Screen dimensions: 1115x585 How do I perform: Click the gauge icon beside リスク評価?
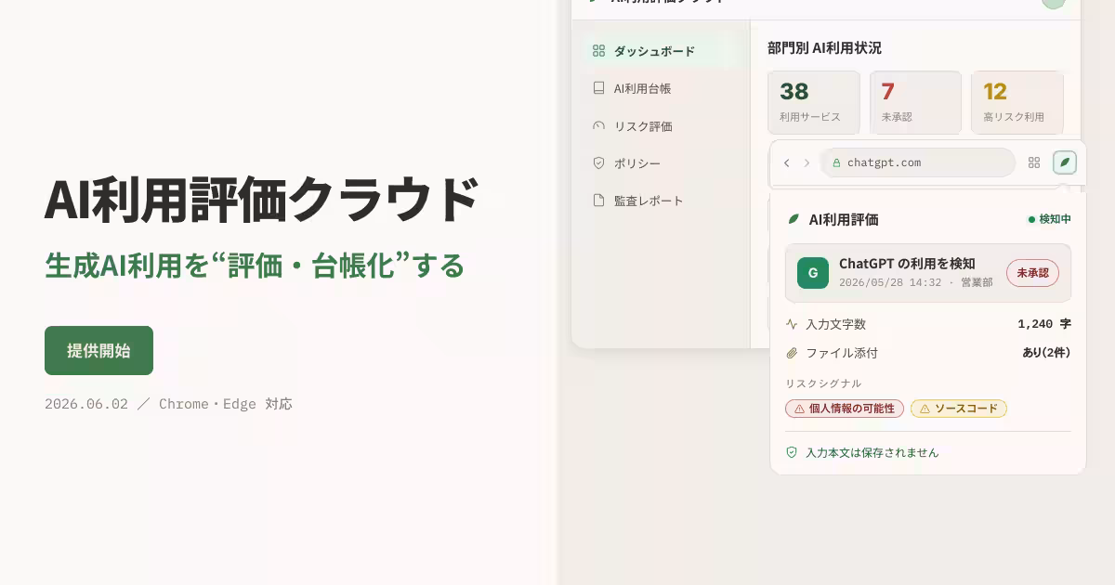point(598,125)
